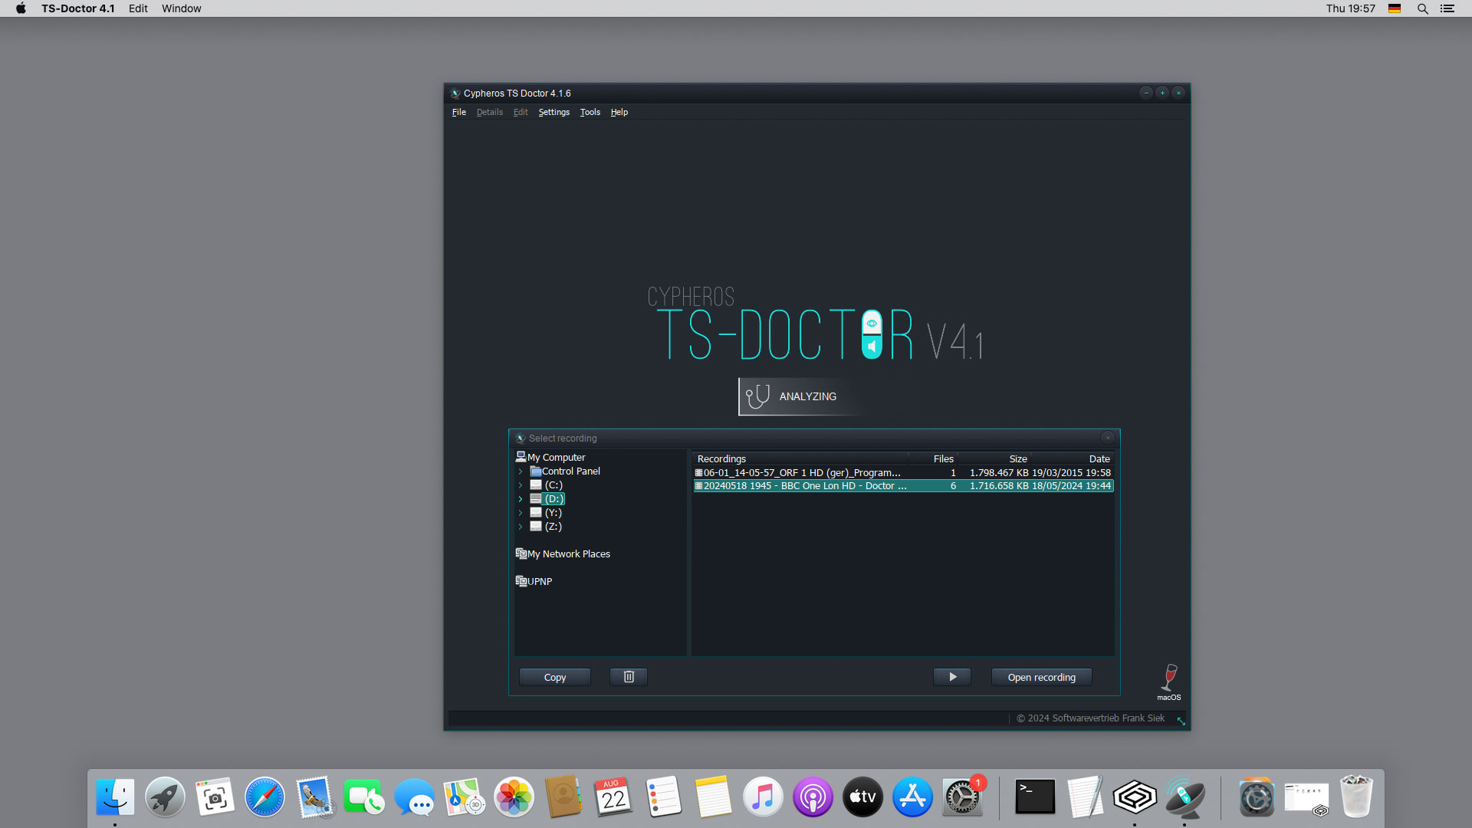Open Music from the Dock
Image resolution: width=1472 pixels, height=828 pixels.
[x=763, y=797]
